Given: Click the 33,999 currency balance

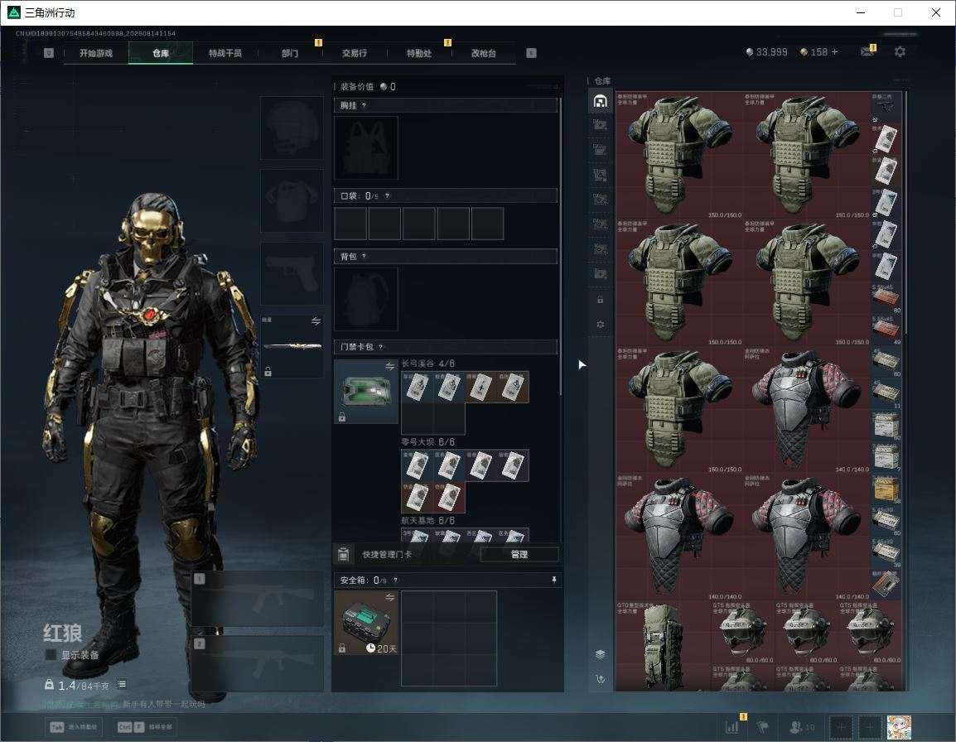Looking at the screenshot, I should tap(766, 52).
